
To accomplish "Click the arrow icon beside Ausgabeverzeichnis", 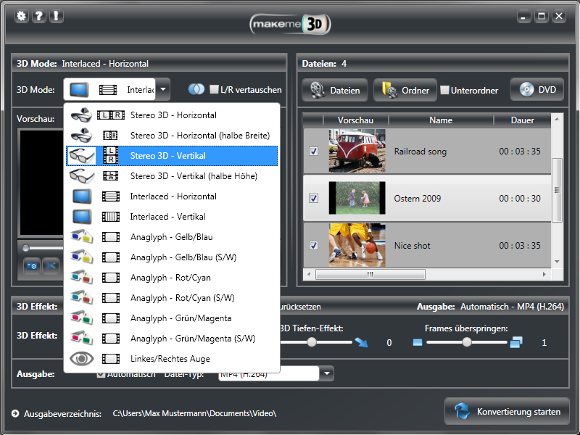I will [x=15, y=413].
